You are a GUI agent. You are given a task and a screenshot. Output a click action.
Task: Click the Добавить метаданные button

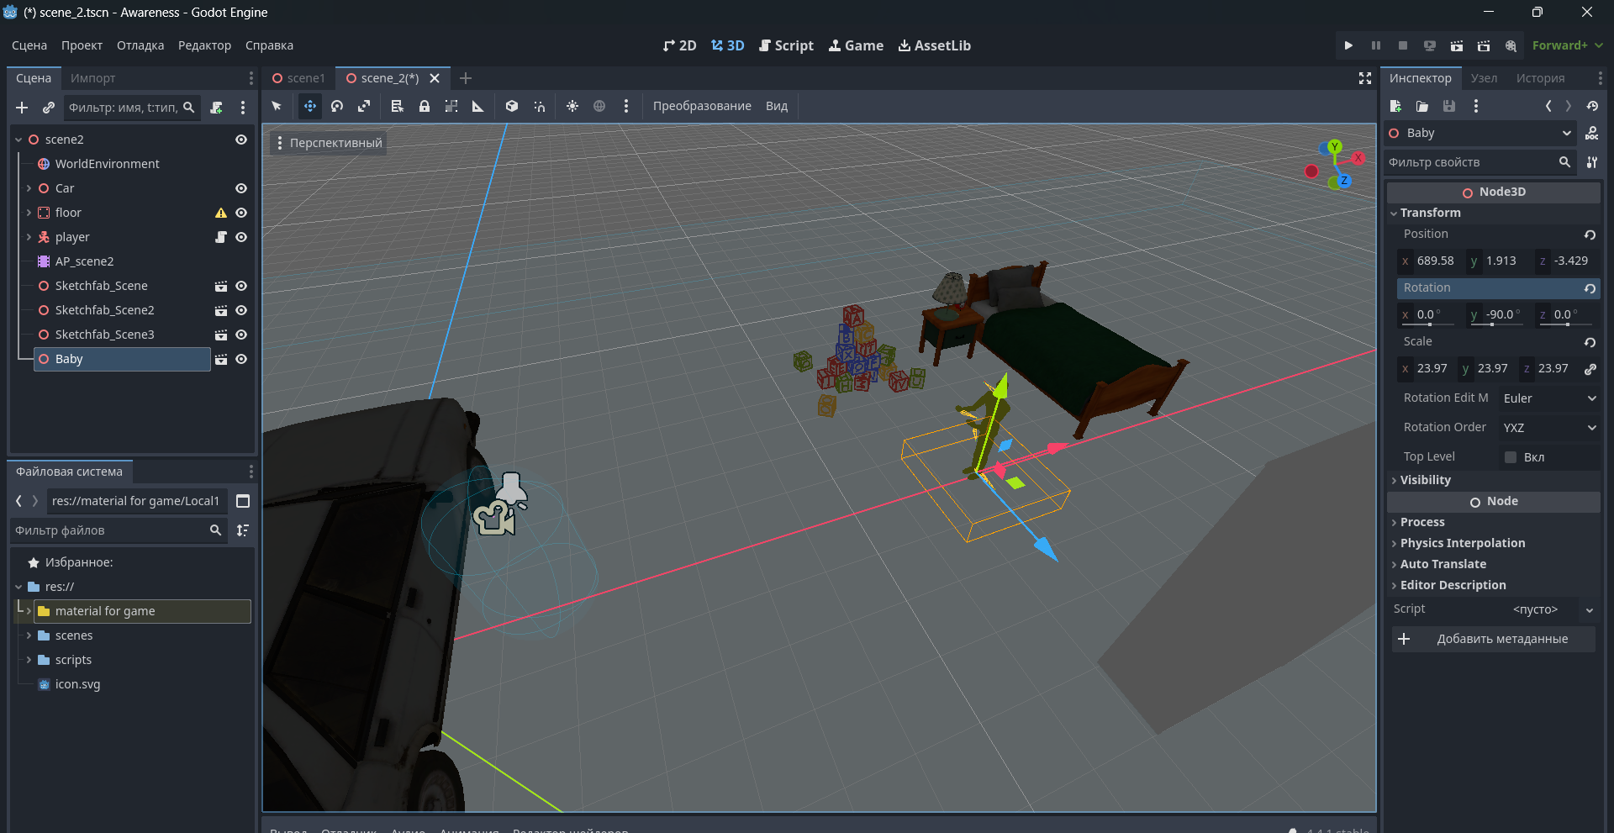click(1493, 639)
